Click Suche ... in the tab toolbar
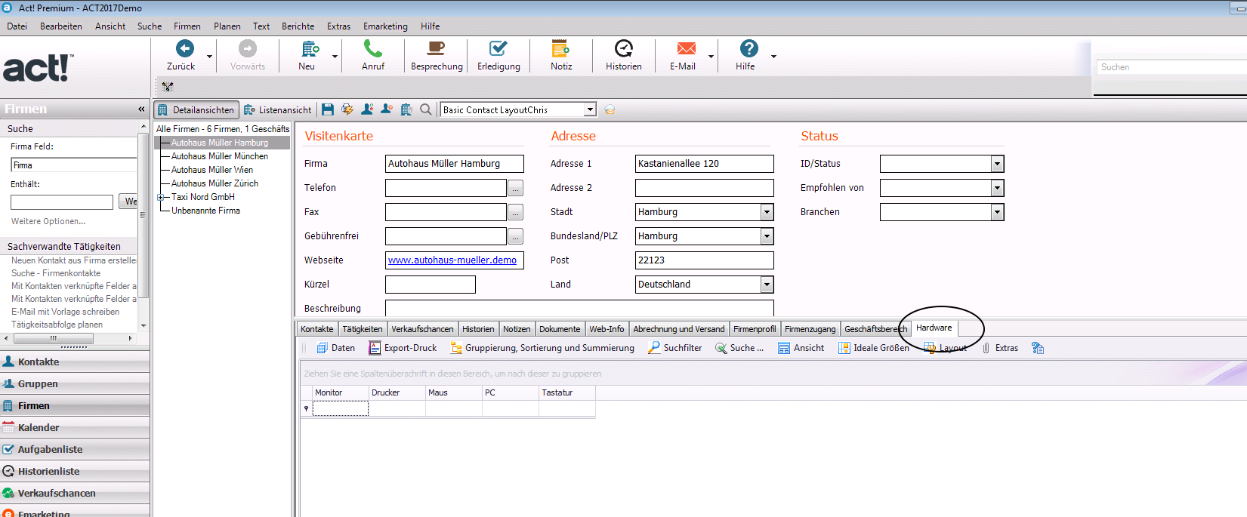This screenshot has width=1247, height=517. click(739, 348)
